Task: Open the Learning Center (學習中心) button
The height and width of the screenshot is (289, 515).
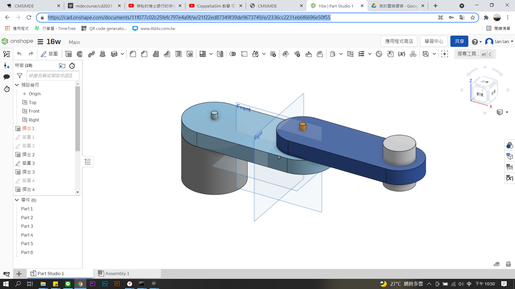Action: click(x=434, y=41)
